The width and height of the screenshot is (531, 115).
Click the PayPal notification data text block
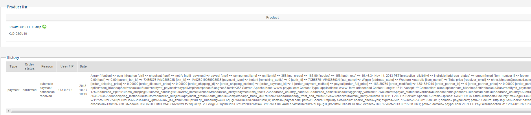click(x=310, y=90)
